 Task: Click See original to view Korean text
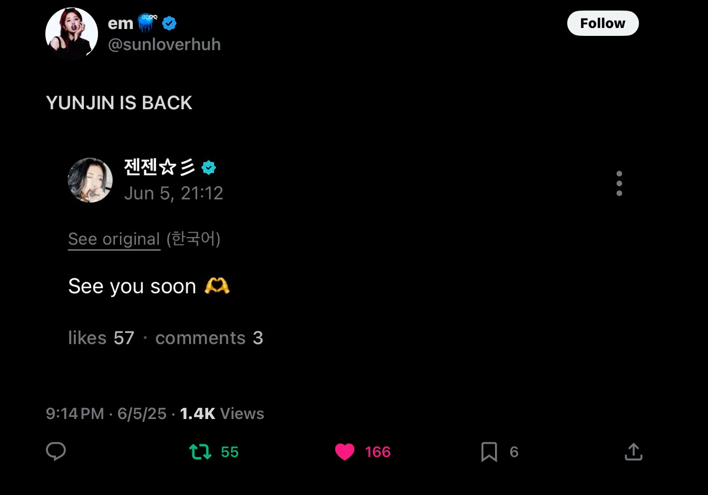point(114,239)
